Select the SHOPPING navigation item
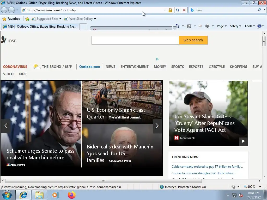 click(x=238, y=67)
